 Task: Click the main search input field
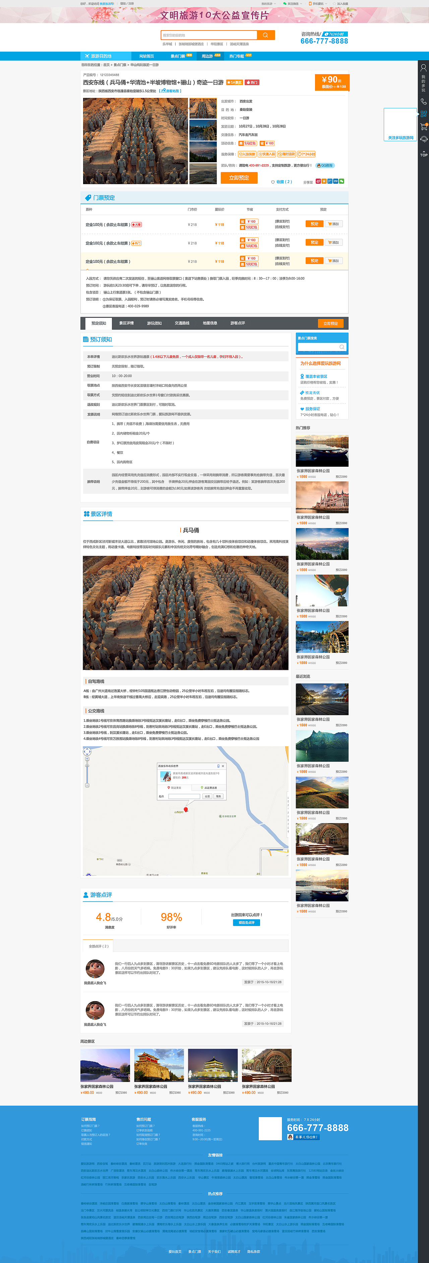[209, 35]
